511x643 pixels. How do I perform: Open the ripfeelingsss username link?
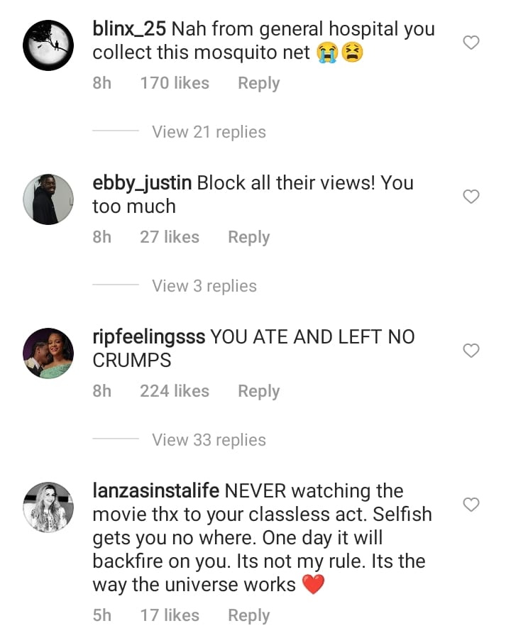(149, 337)
